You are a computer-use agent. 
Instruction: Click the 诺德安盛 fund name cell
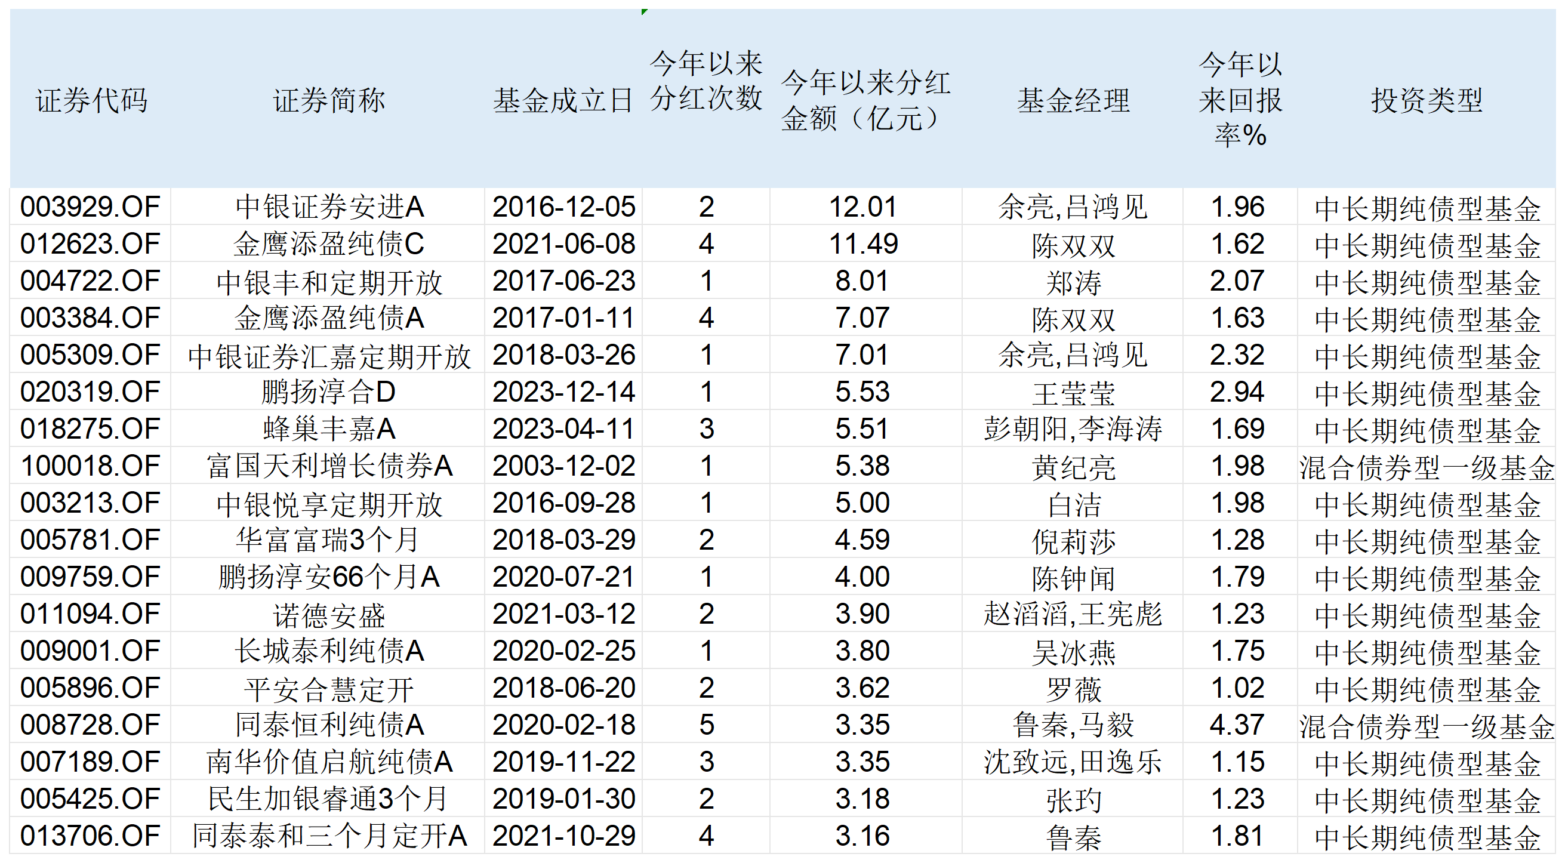coord(328,615)
